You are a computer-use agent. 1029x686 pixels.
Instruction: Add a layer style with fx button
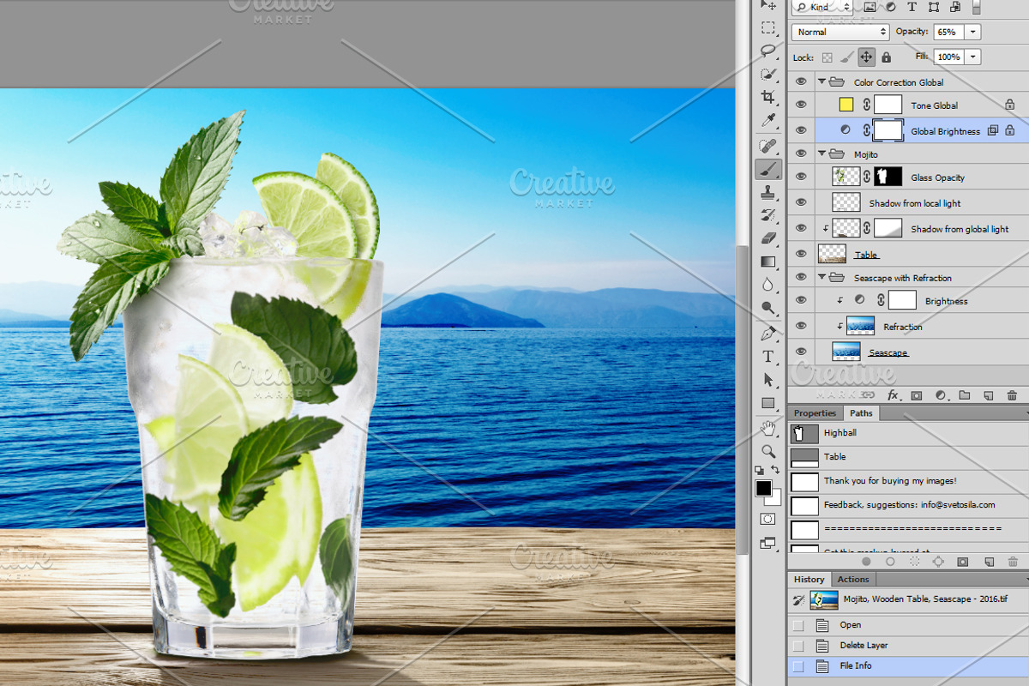click(x=893, y=395)
